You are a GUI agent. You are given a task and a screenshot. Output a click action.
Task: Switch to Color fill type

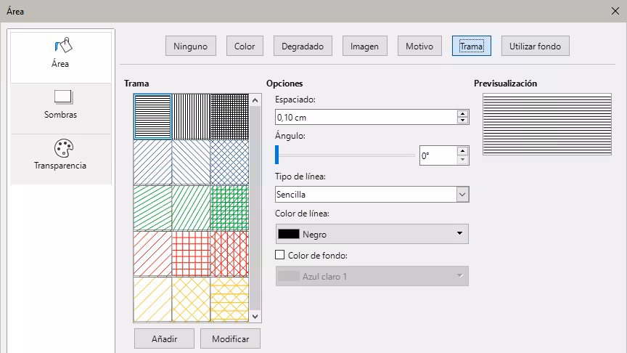coord(245,46)
